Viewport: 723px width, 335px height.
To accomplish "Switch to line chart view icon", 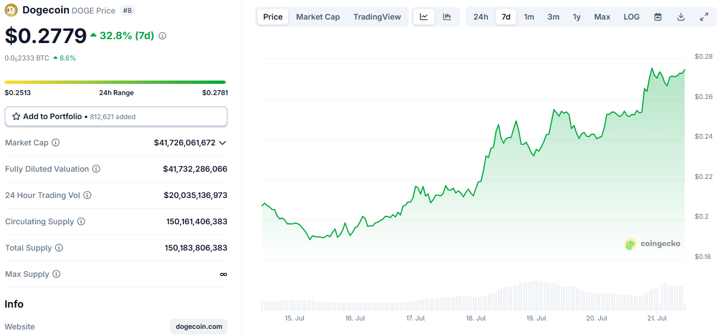I will coord(424,17).
